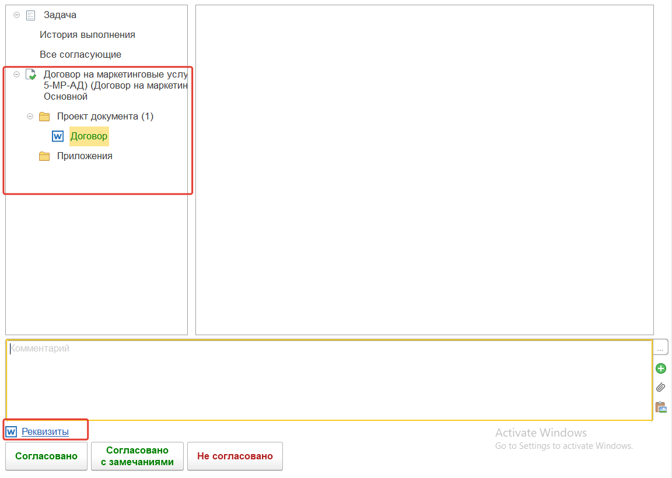Collapse the Задача tree node
Screen dimensions: 672x478
(16, 15)
